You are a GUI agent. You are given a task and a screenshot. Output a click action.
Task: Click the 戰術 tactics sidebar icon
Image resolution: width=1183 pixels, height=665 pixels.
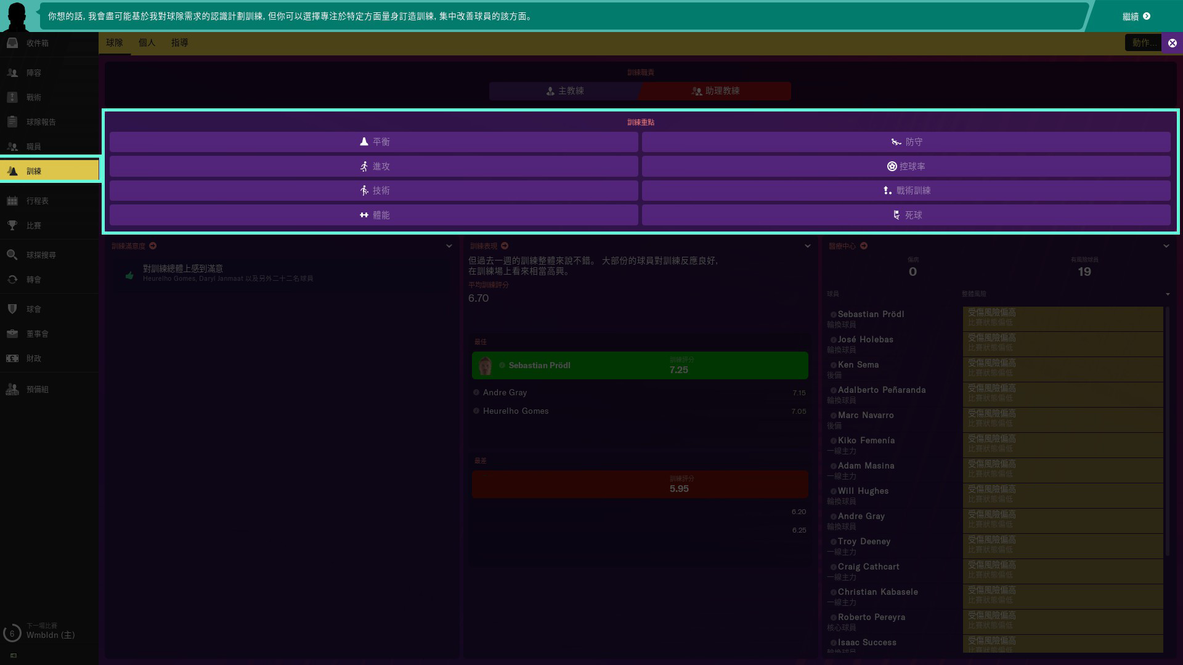pyautogui.click(x=12, y=97)
